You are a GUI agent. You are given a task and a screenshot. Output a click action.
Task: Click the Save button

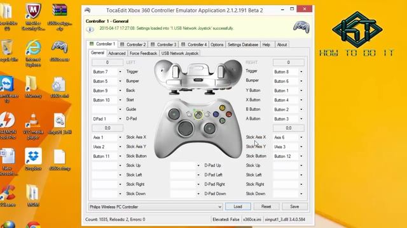point(294,206)
